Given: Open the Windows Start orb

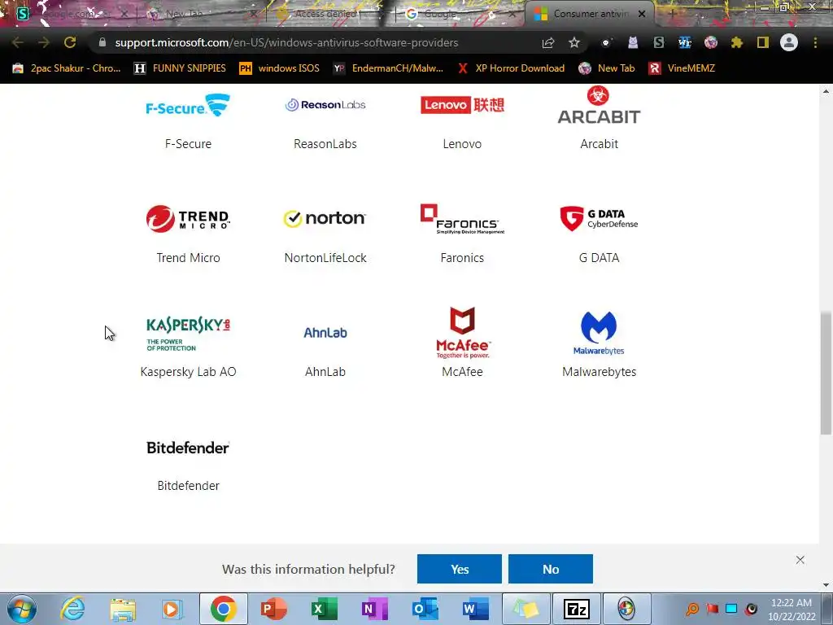Looking at the screenshot, I should 22,609.
